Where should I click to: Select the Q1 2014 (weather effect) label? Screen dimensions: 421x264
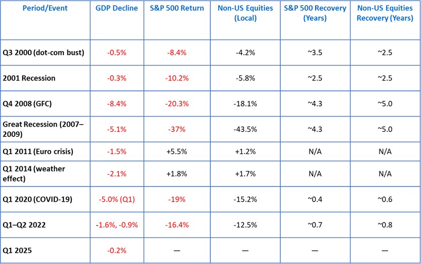pyautogui.click(x=34, y=174)
